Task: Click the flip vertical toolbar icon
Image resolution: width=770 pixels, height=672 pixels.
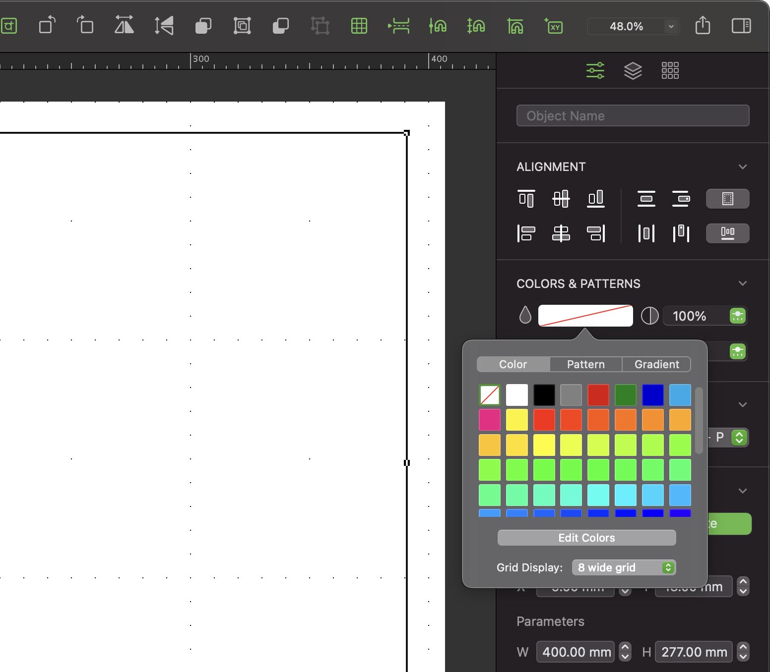Action: [x=164, y=25]
